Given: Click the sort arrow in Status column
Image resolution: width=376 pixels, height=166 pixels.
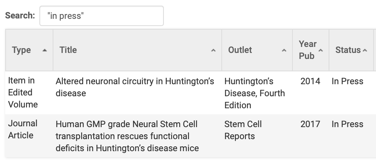Looking at the screenshot, I should pos(365,51).
